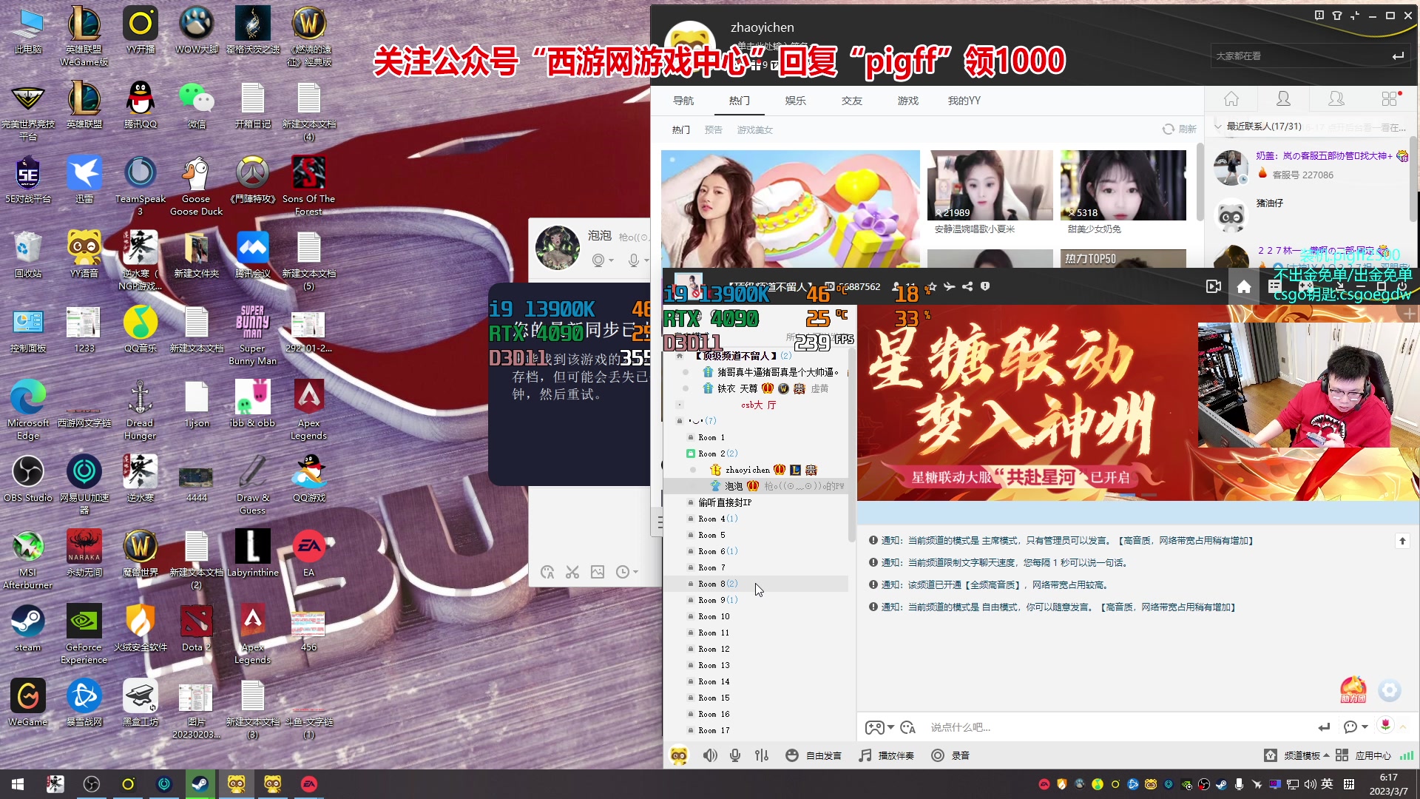The height and width of the screenshot is (799, 1420).
Task: Open the 频道模板 channel template dropdown
Action: tap(1302, 755)
